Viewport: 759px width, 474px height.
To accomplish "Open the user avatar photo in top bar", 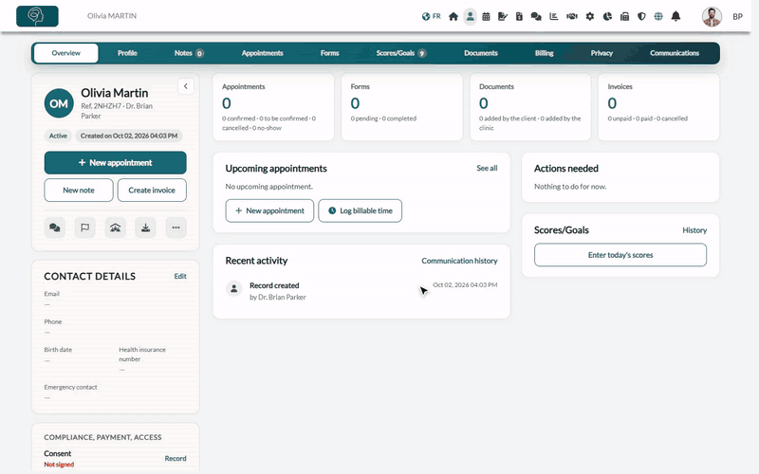I will point(712,16).
